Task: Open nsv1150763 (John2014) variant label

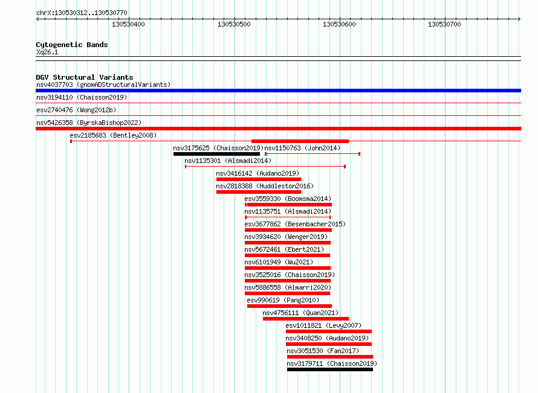Action: coord(302,148)
